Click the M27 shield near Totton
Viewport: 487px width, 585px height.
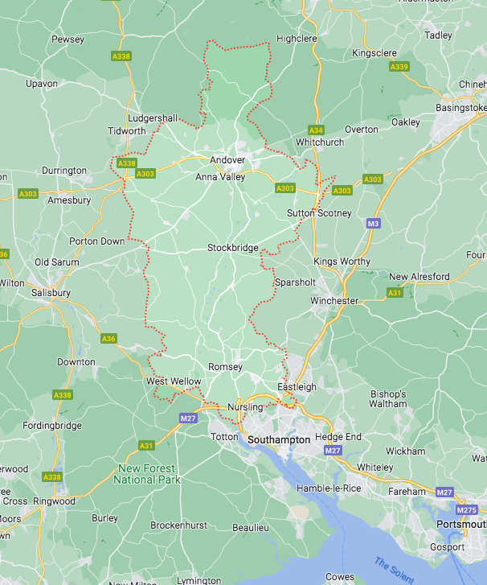pos(188,418)
